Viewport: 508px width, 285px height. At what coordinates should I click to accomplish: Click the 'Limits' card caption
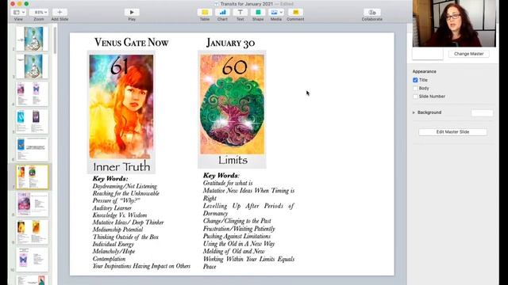(x=233, y=160)
